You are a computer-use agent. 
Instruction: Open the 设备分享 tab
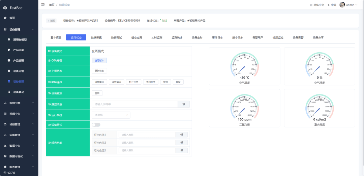318,37
